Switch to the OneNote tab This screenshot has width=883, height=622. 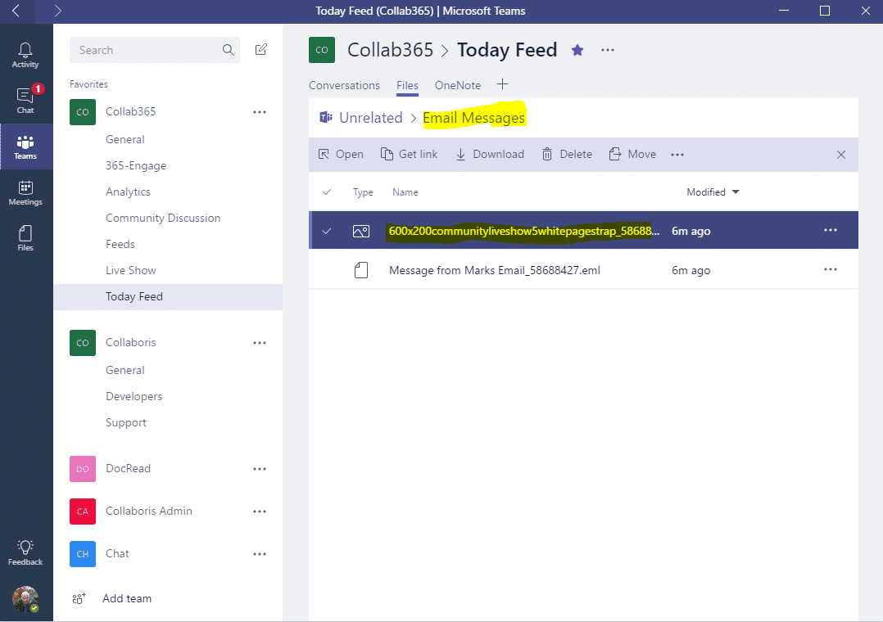tap(457, 85)
